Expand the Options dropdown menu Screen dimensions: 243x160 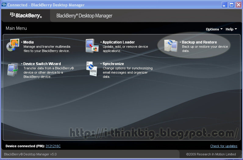pos(214,29)
